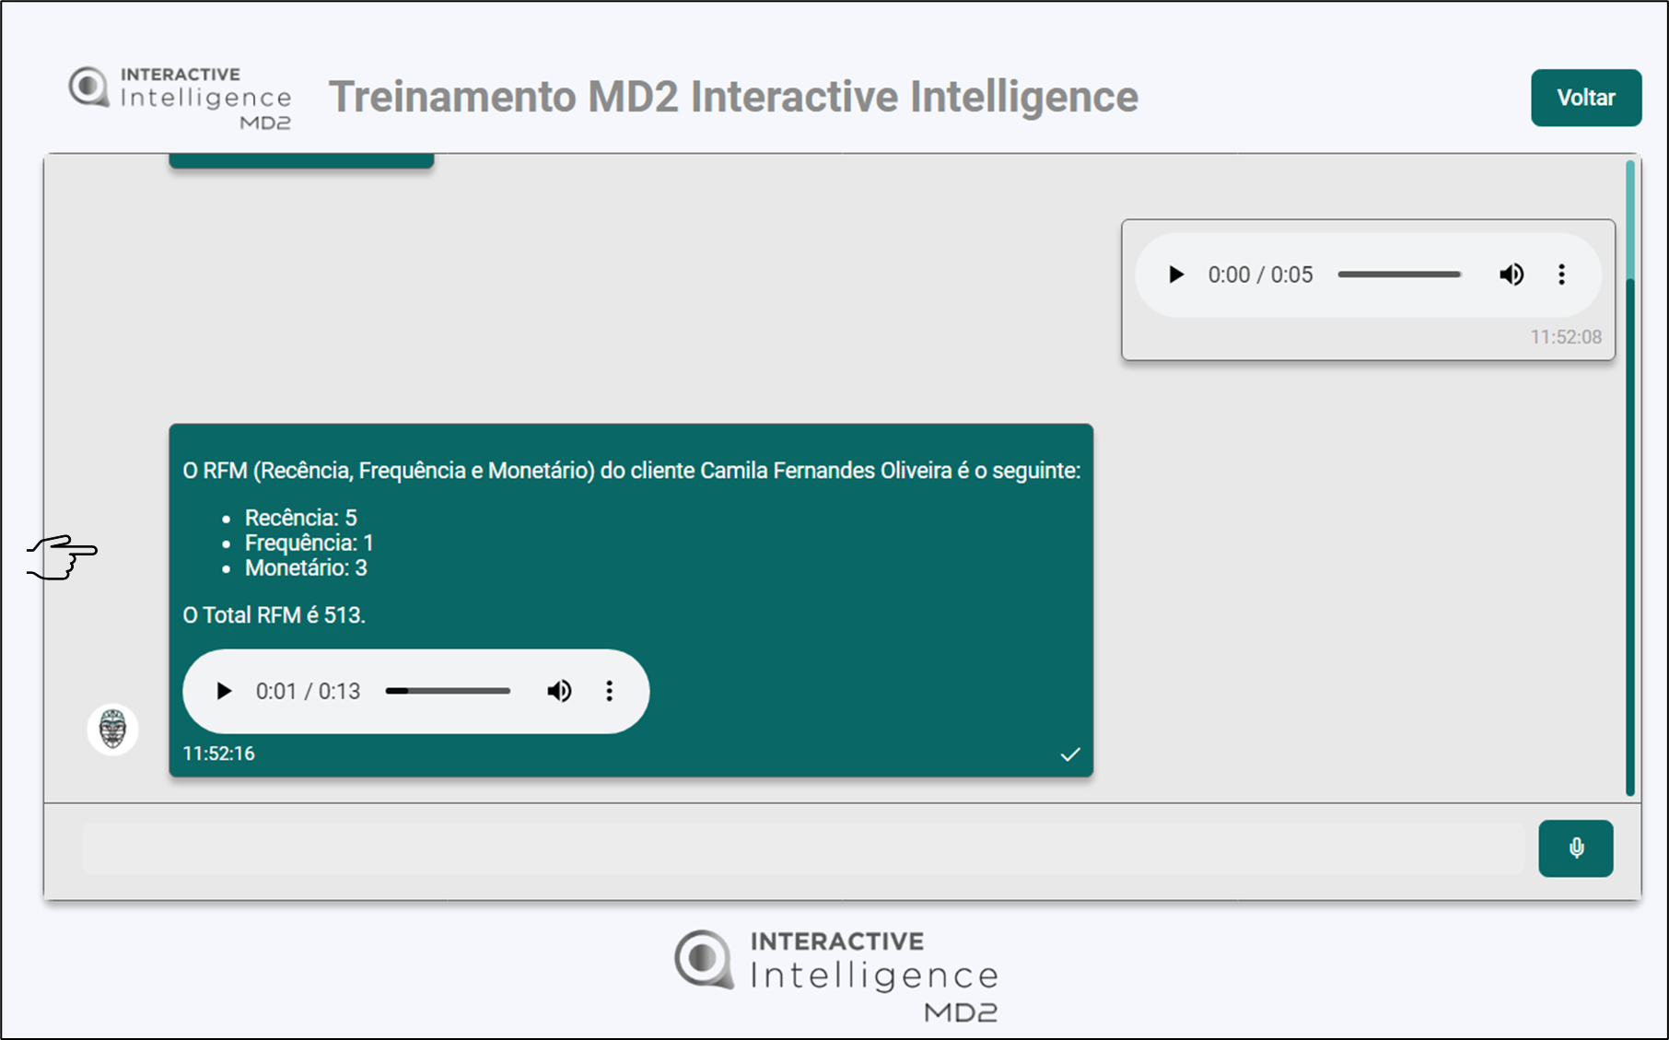Click the "O Total RFM é 513" text
This screenshot has width=1669, height=1040.
click(274, 615)
